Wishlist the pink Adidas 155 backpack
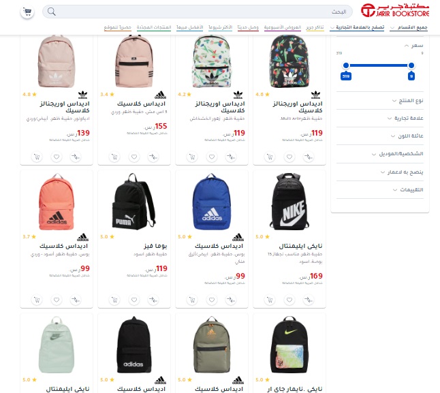The width and height of the screenshot is (440, 393). tap(134, 157)
